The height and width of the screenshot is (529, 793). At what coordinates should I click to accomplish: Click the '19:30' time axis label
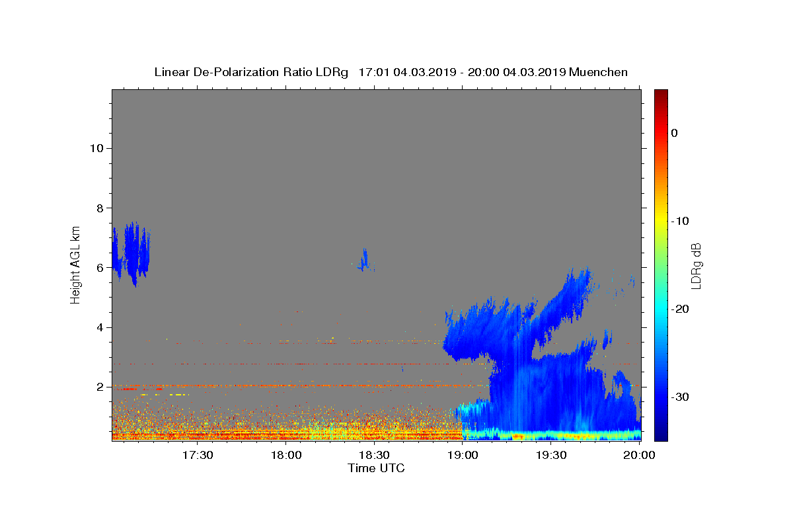(x=550, y=456)
